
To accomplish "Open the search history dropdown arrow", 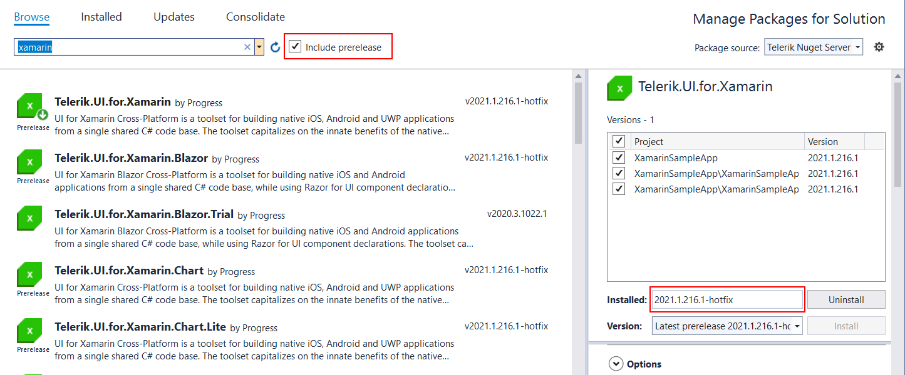I will point(259,47).
